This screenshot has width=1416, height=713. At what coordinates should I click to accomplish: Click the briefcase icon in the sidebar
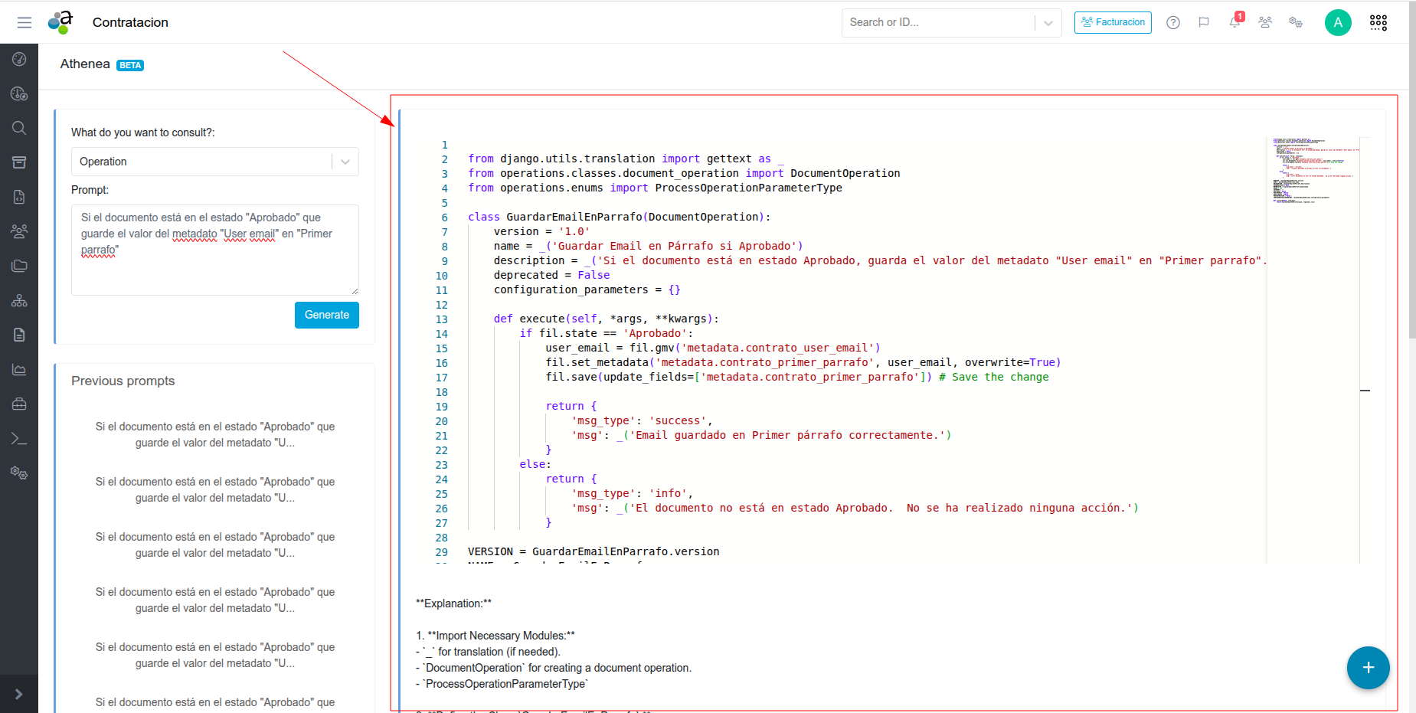[x=19, y=404]
